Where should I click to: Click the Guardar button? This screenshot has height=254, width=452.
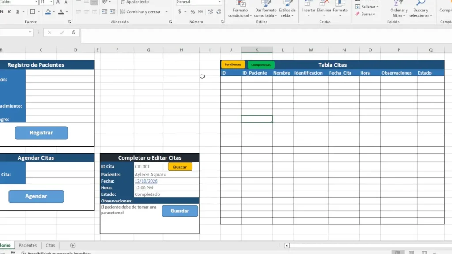point(180,211)
